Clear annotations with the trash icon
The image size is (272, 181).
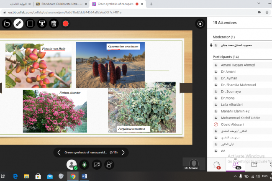click(x=54, y=23)
